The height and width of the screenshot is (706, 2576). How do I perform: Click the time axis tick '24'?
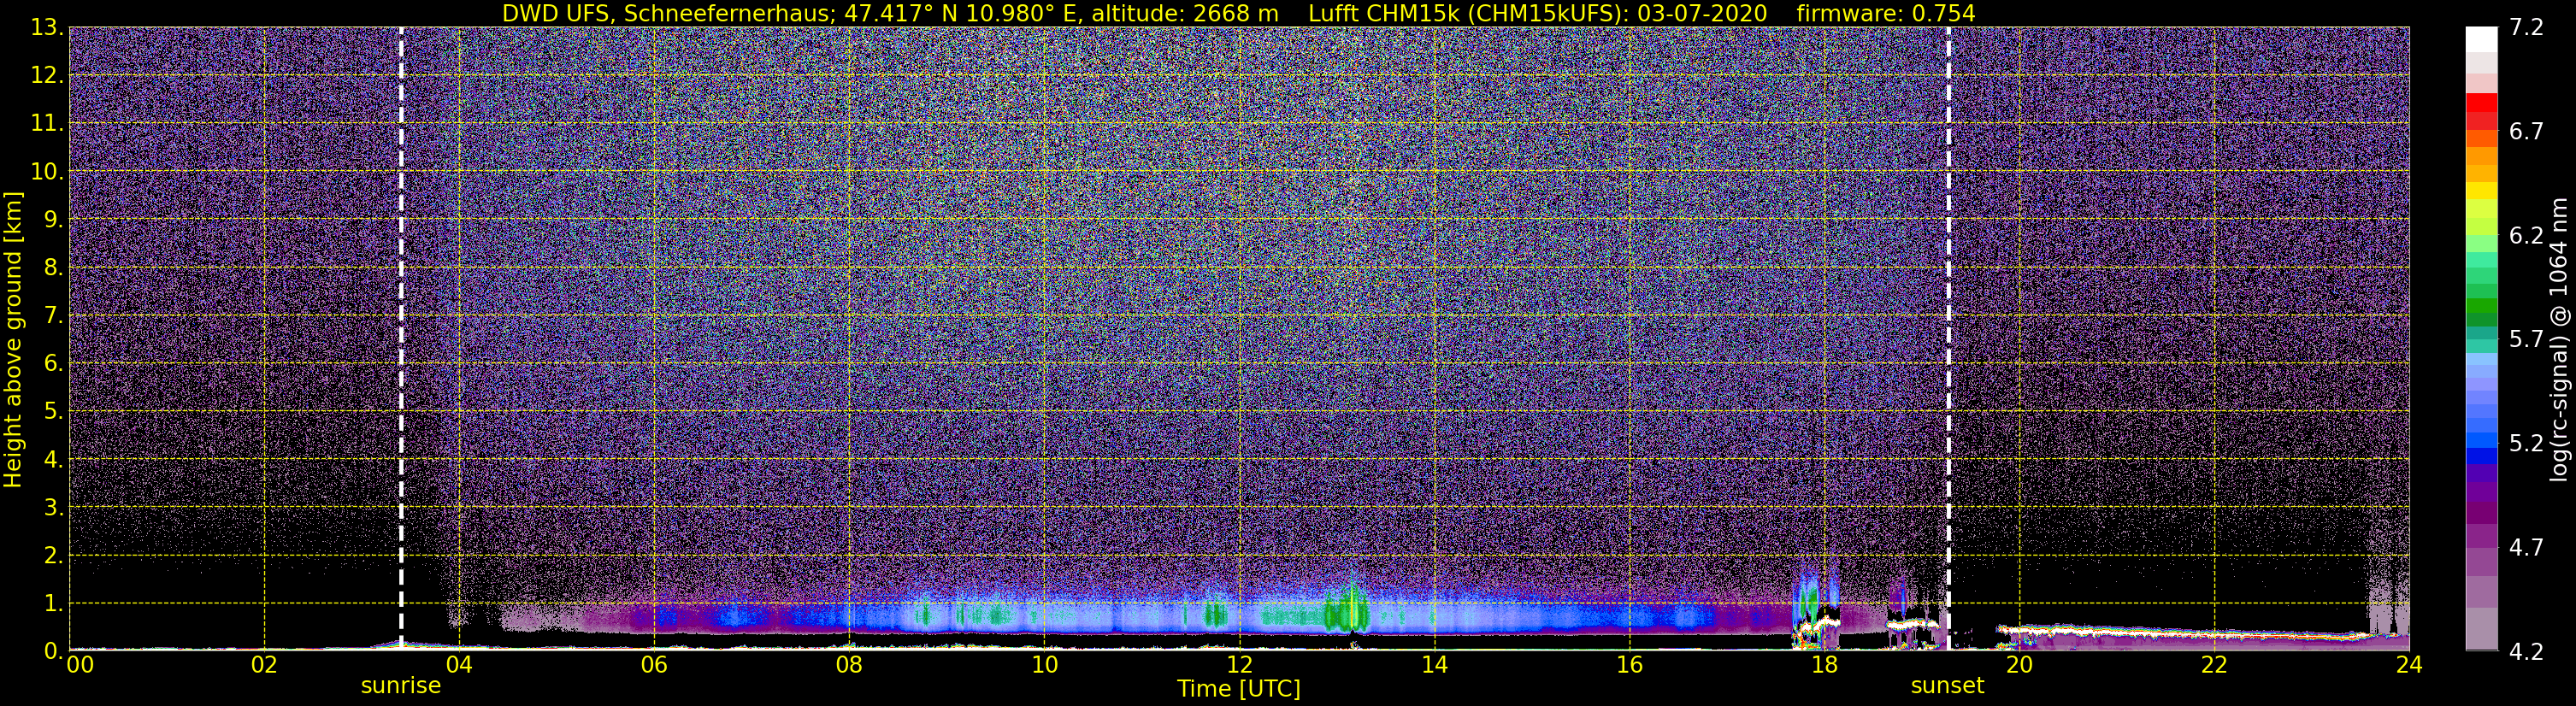pos(2409,664)
